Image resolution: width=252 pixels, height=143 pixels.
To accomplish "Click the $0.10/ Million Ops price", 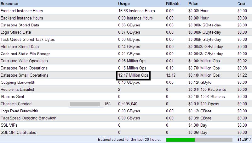I will coord(204,75).
